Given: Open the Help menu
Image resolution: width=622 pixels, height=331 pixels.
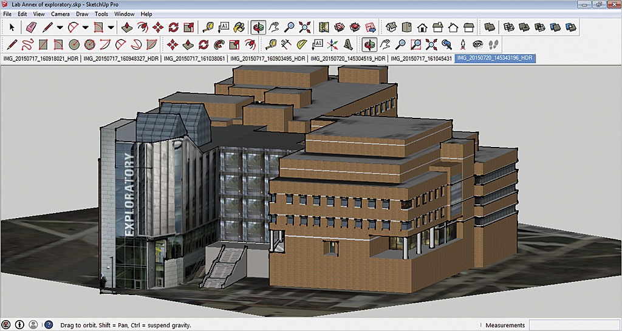Looking at the screenshot, I should [x=146, y=14].
